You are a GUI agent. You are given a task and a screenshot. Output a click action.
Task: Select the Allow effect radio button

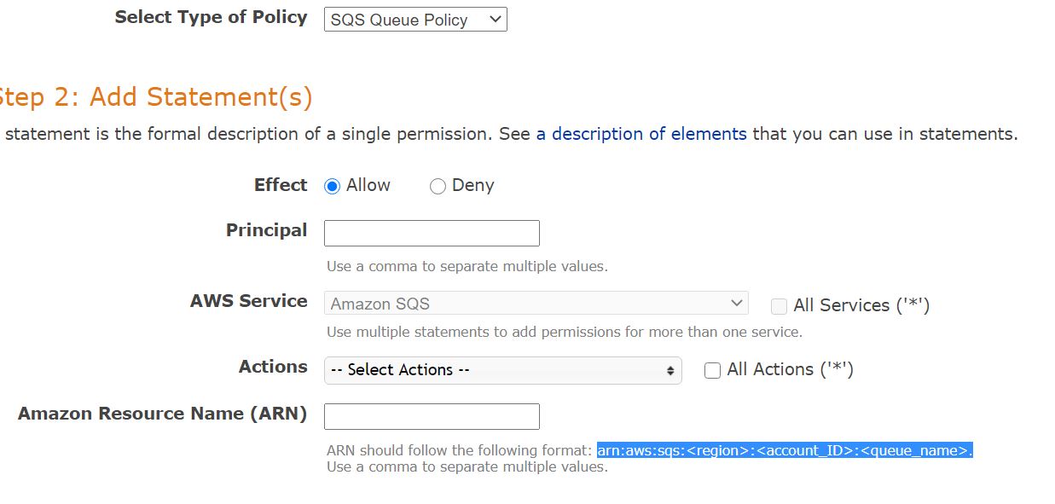tap(333, 186)
